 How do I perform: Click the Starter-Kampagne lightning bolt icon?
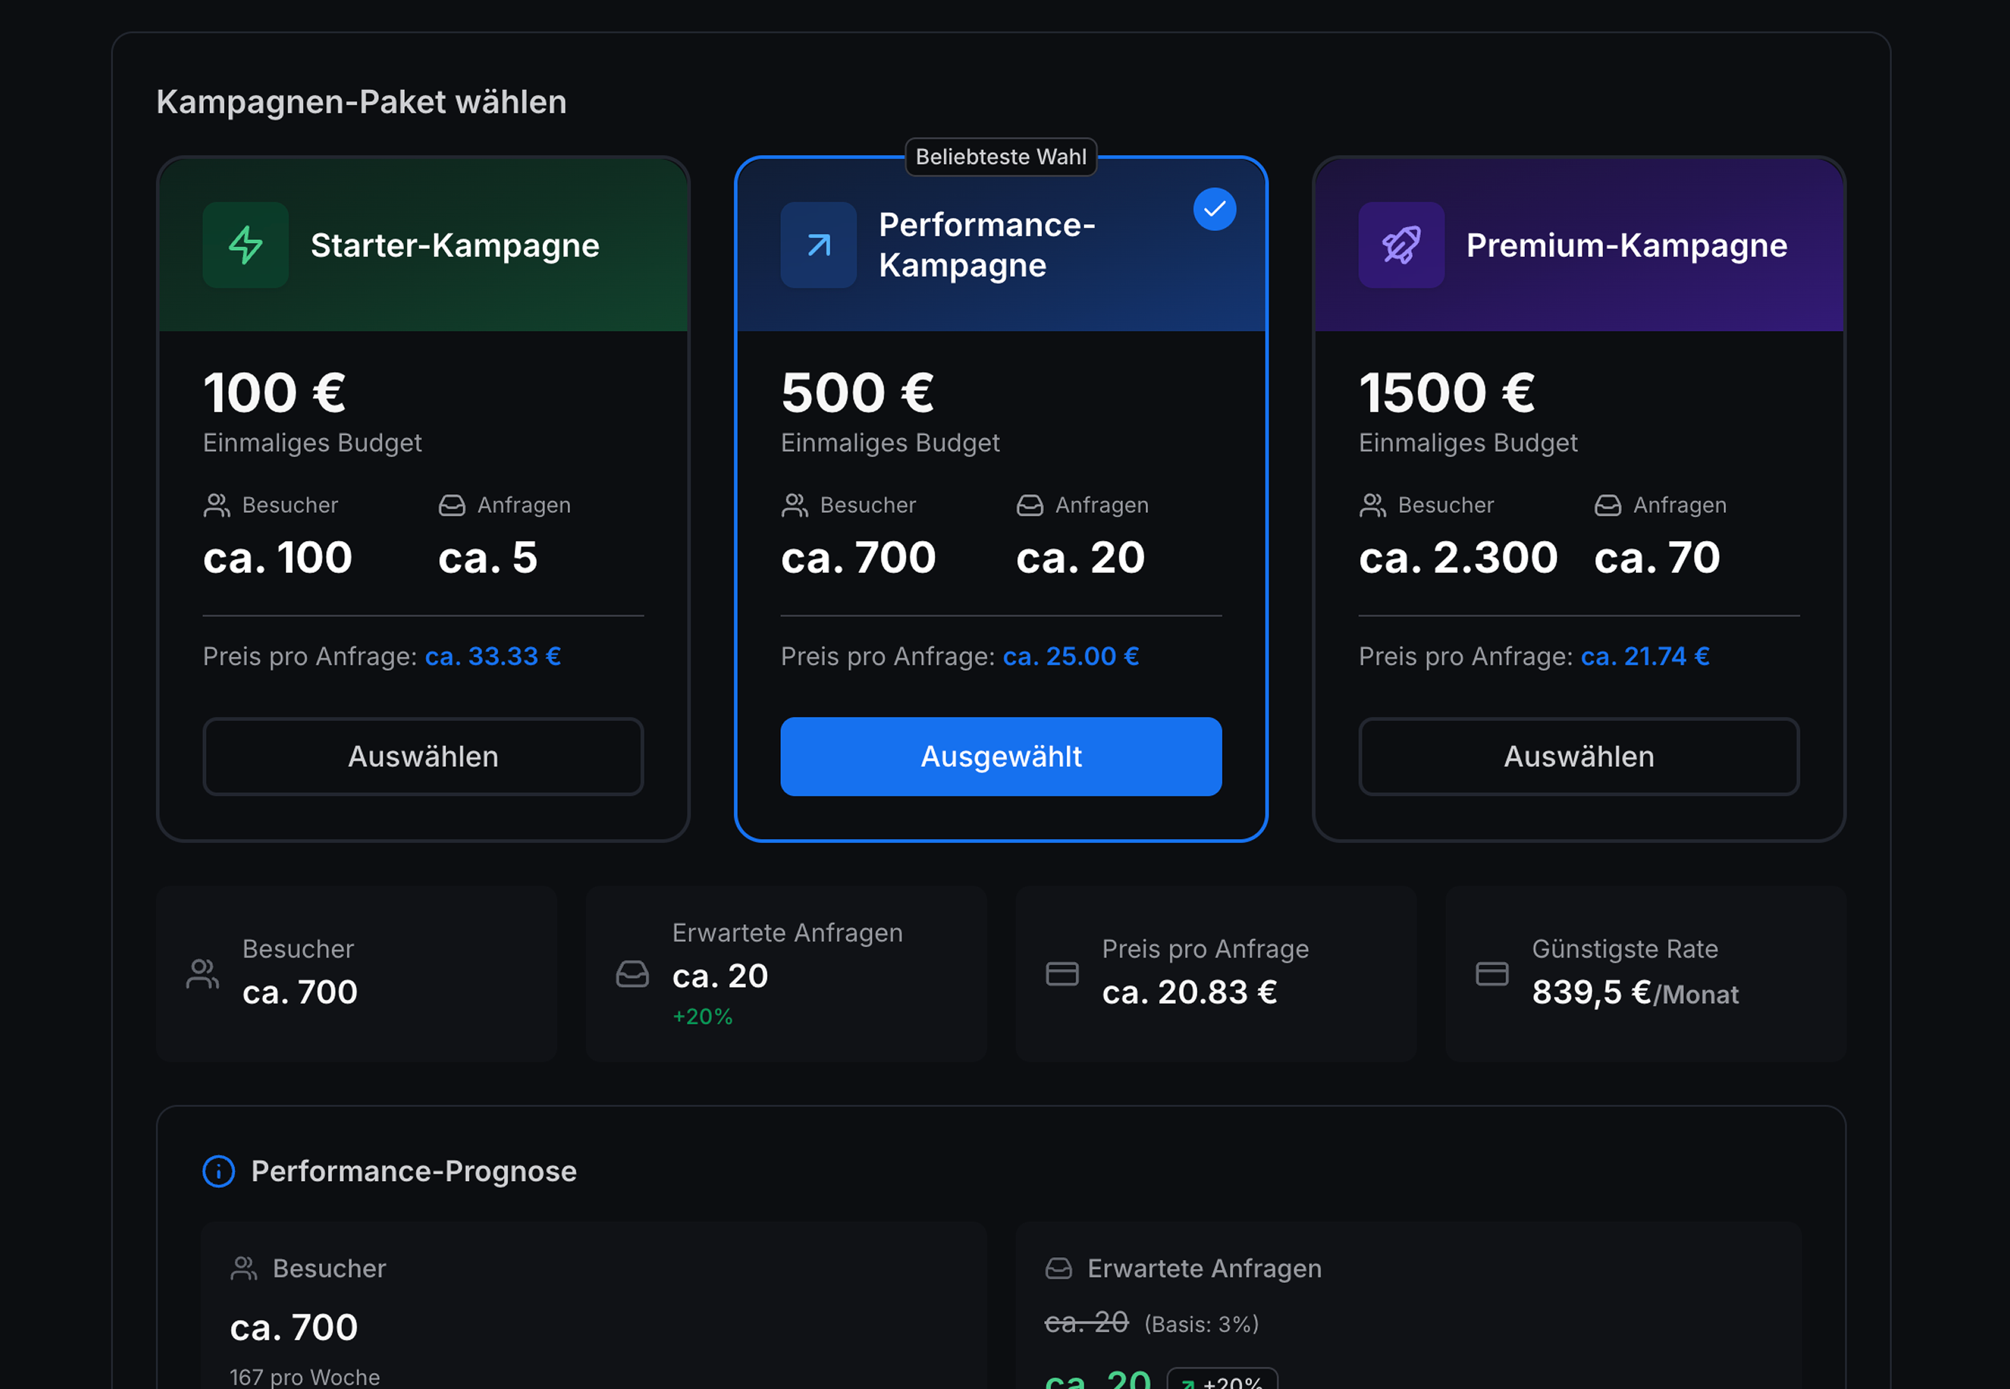pos(246,244)
